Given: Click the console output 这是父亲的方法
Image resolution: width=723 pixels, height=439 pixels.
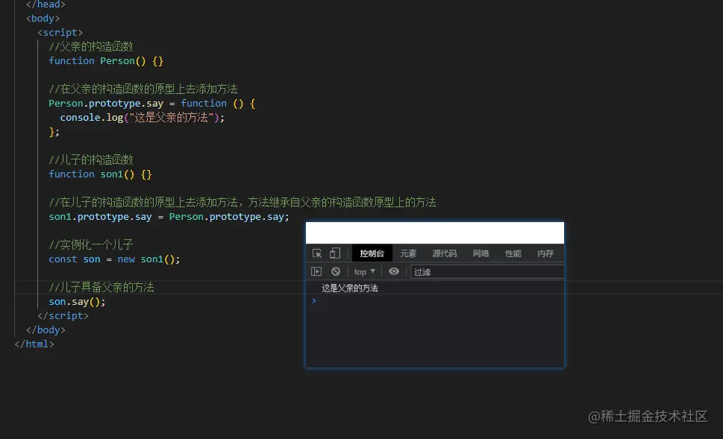Looking at the screenshot, I should pyautogui.click(x=349, y=288).
